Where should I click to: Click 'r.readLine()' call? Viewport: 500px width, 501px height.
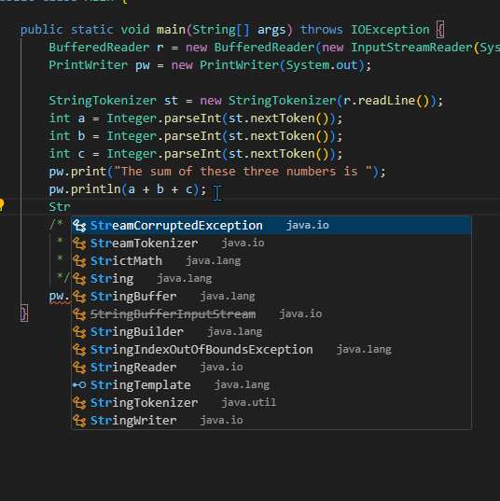(x=386, y=101)
